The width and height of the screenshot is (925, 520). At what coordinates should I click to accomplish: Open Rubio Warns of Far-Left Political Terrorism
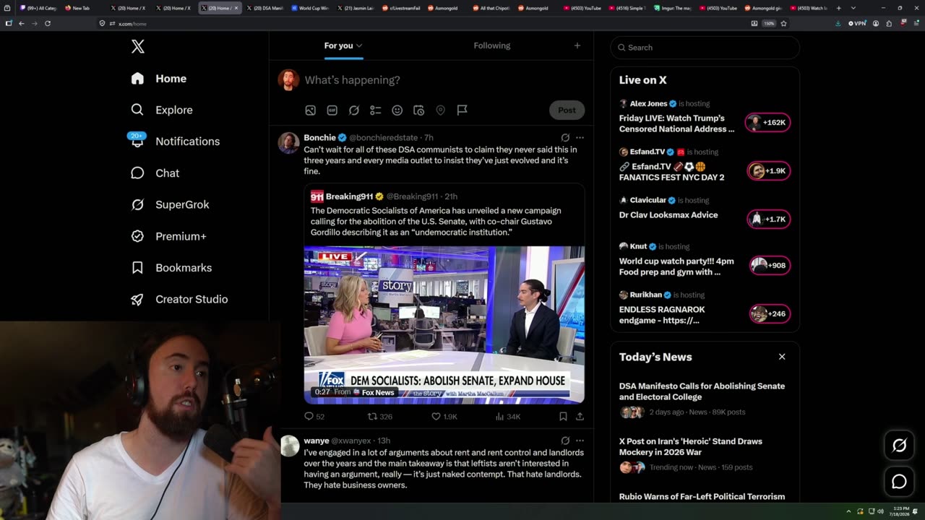[x=702, y=497]
